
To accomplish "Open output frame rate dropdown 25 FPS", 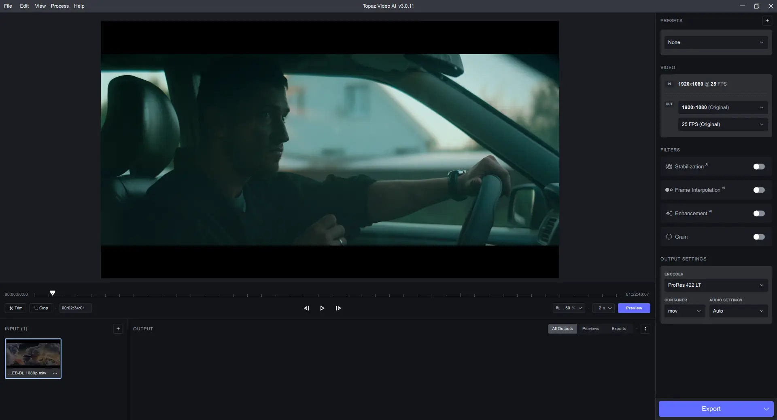I will tap(722, 124).
